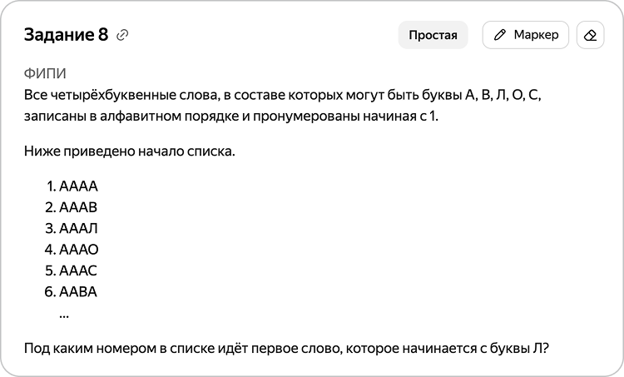Click the sentence Ниже приведено начало списка
This screenshot has width=624, height=377.
click(129, 151)
